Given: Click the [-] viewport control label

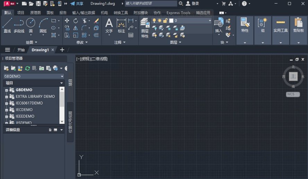Looking at the screenshot, I should point(78,59).
